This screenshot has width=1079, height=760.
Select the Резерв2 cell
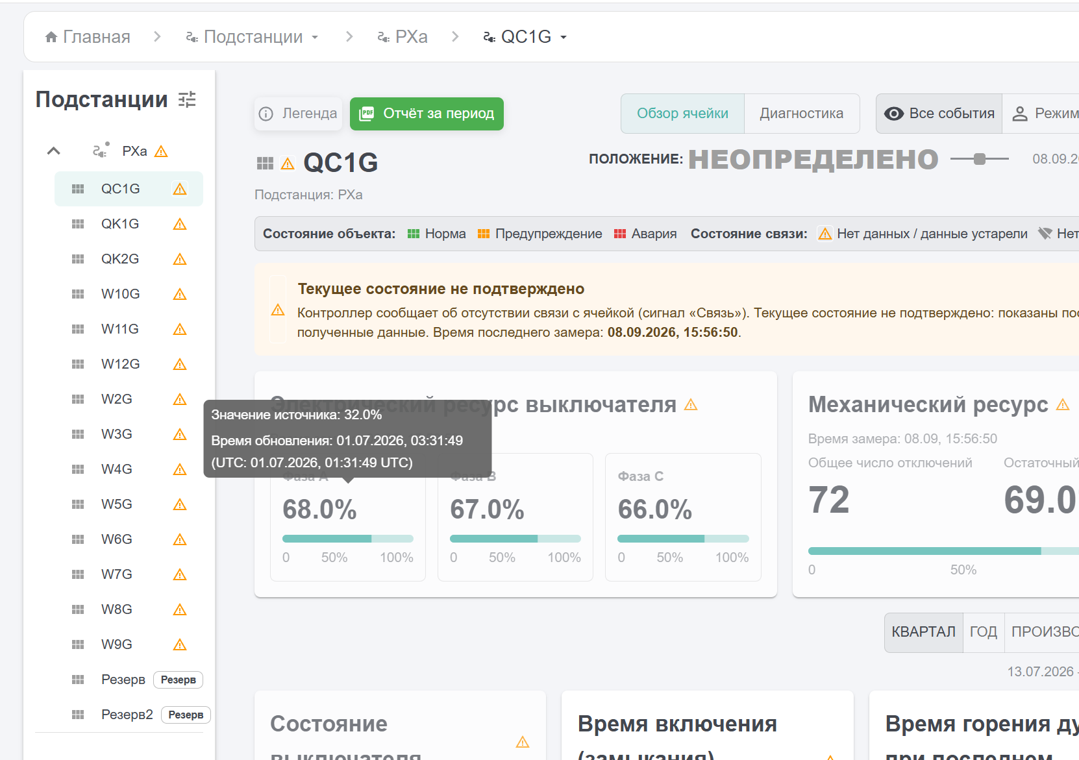(x=129, y=715)
